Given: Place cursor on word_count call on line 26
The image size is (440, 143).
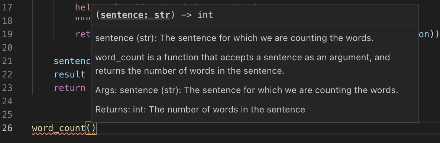Looking at the screenshot, I should pos(58,128).
